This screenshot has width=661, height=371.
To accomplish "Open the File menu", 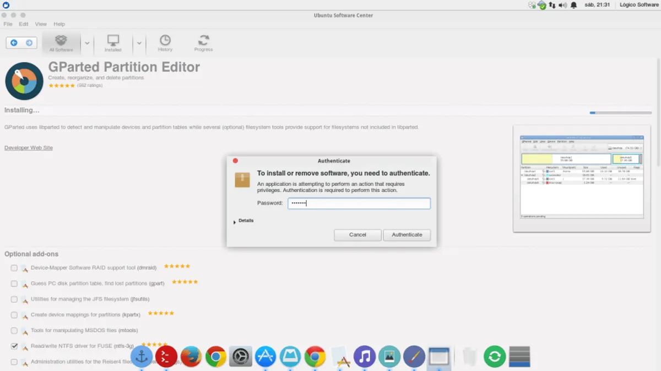I will point(8,24).
